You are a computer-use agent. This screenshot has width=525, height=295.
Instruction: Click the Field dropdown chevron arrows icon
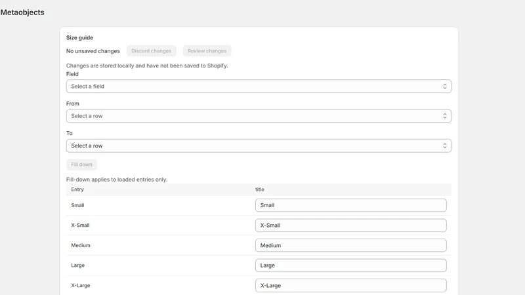[x=445, y=87]
